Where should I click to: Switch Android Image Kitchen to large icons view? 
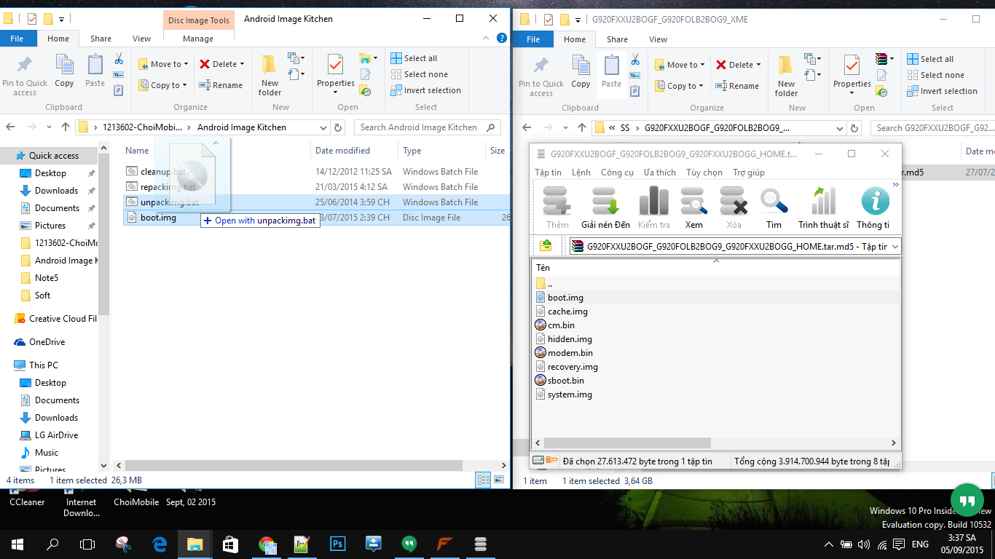coord(499,480)
